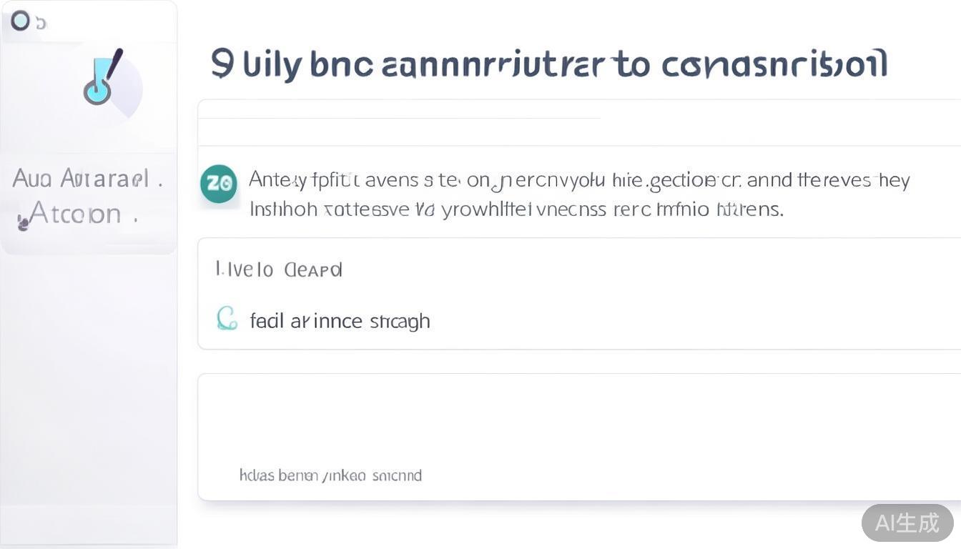Viewport: 961px width, 549px height.
Task: Click the pale lavender shape behind the logo
Action: 130,93
